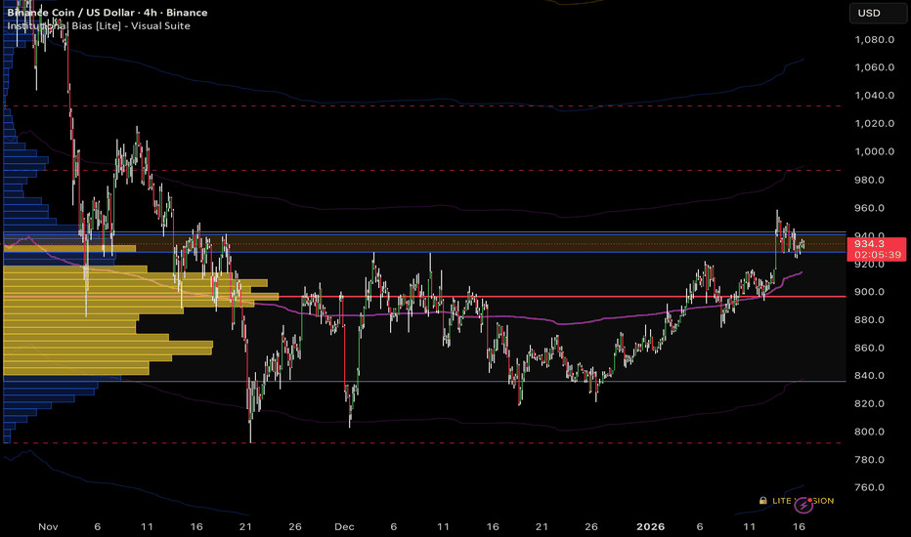Select the Nov label on time axis
Screen dimensions: 911x537
46,526
